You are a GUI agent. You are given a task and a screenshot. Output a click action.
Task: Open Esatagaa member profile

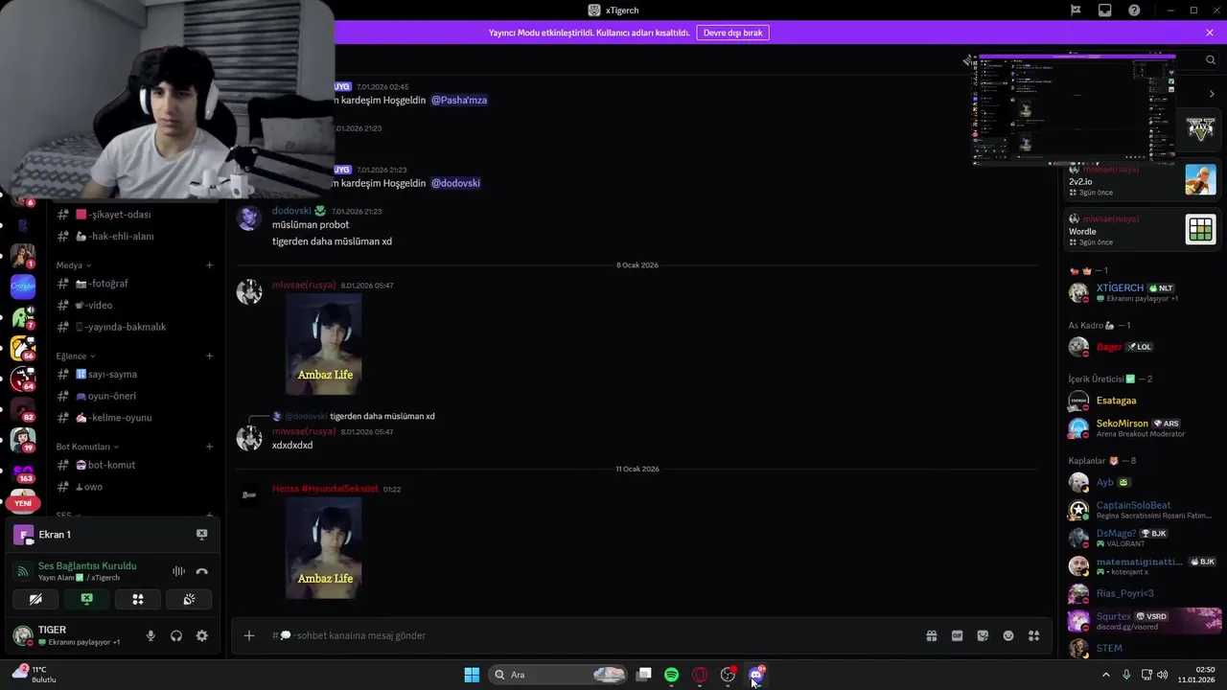click(x=1141, y=401)
